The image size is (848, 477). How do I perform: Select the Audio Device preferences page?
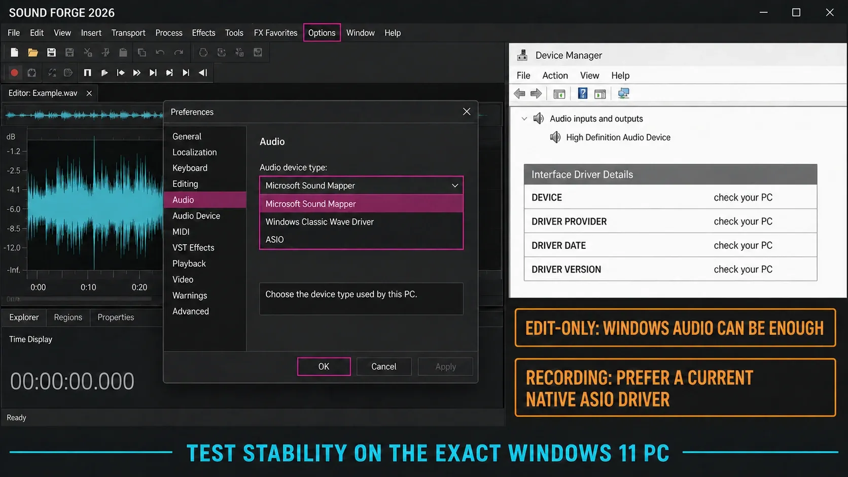(x=196, y=216)
